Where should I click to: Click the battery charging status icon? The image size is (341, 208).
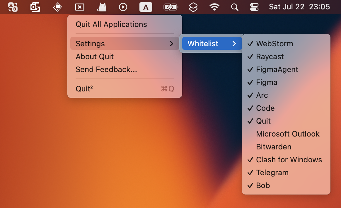pyautogui.click(x=171, y=7)
